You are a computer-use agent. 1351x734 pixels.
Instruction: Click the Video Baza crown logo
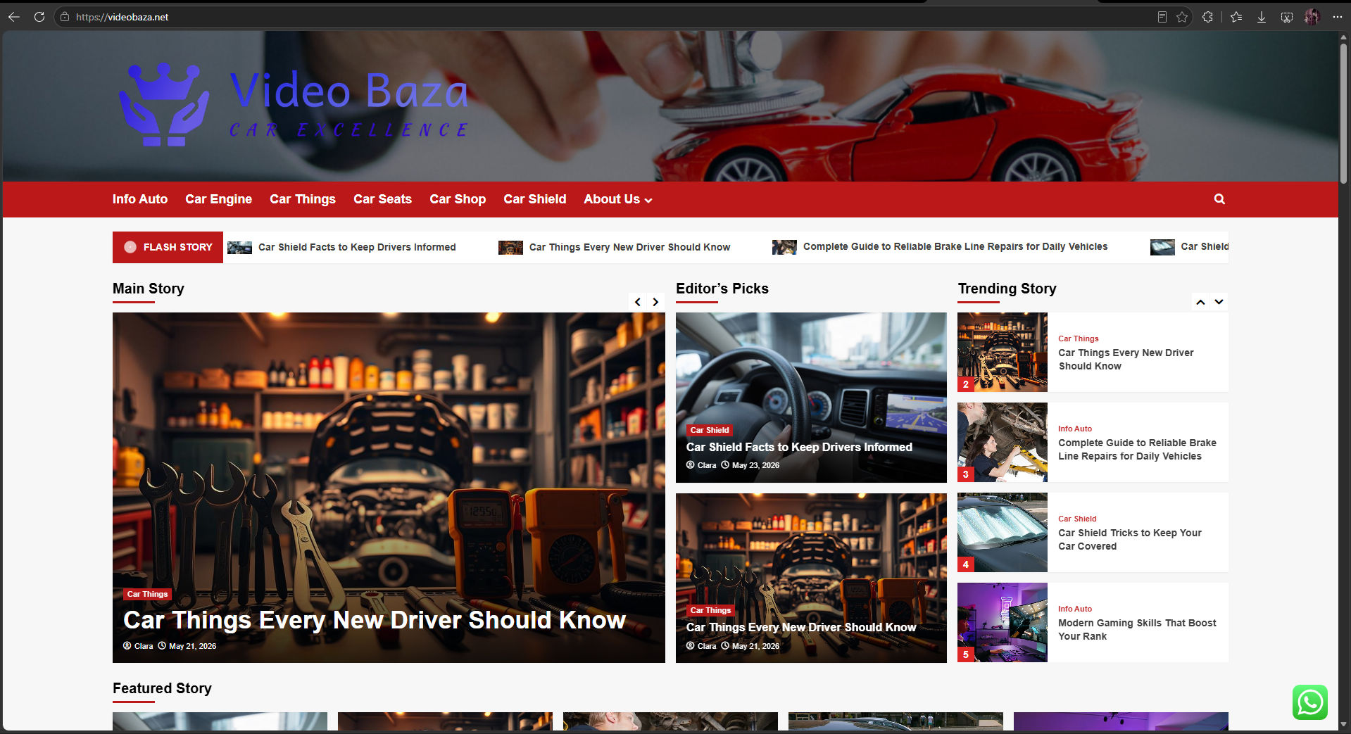(164, 104)
